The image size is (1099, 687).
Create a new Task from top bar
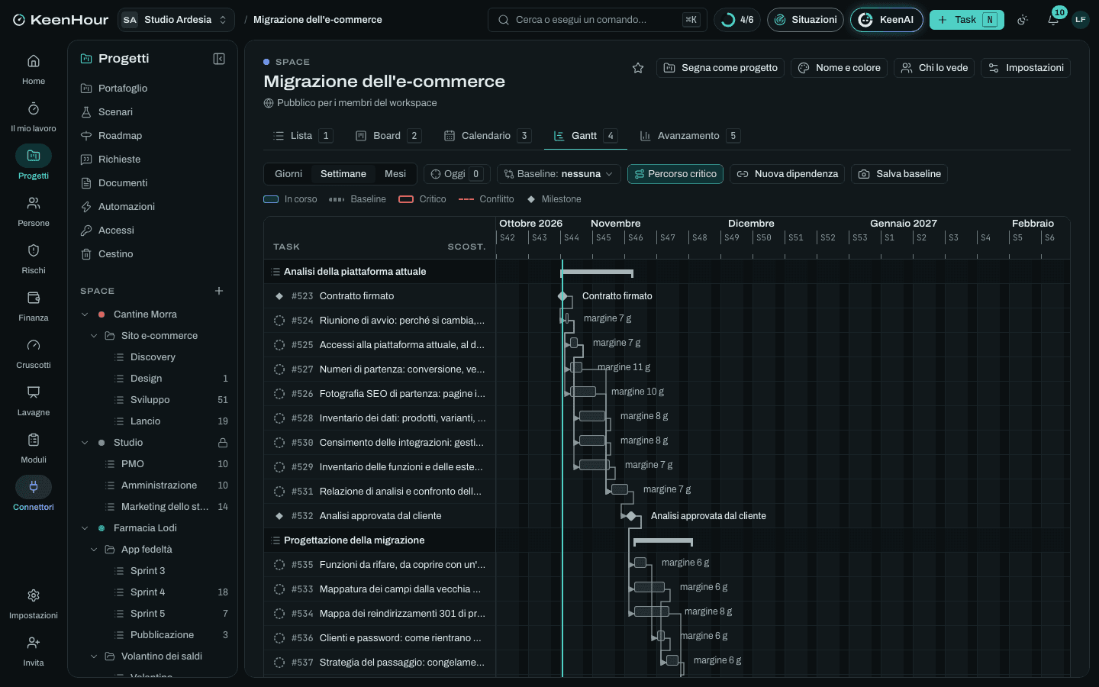pos(967,20)
